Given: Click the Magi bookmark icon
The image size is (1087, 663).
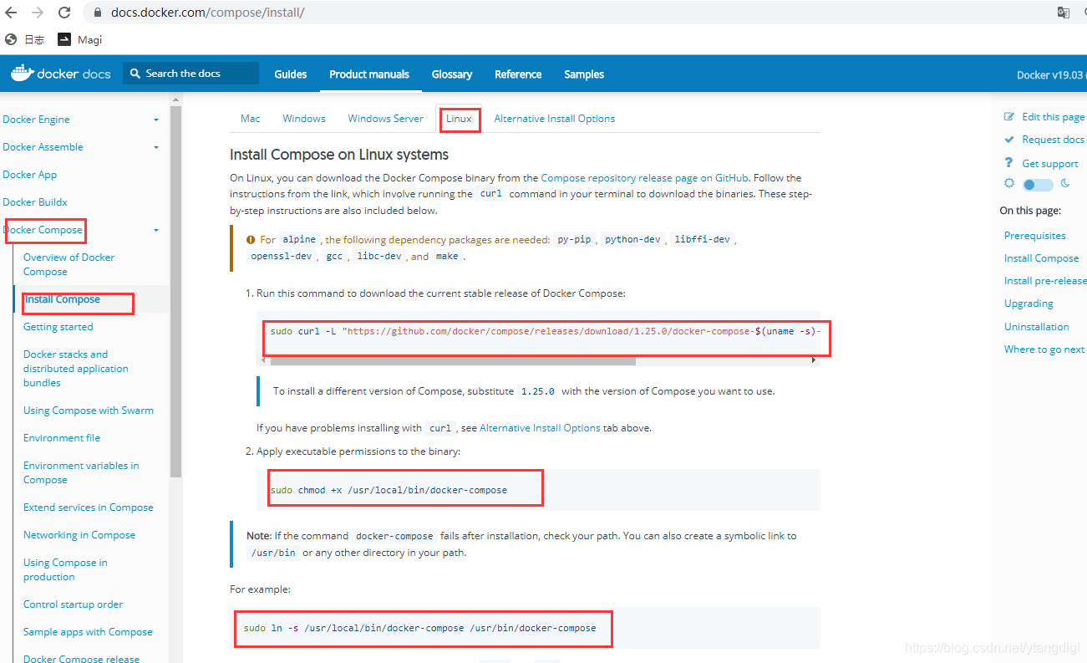Looking at the screenshot, I should click(x=64, y=39).
